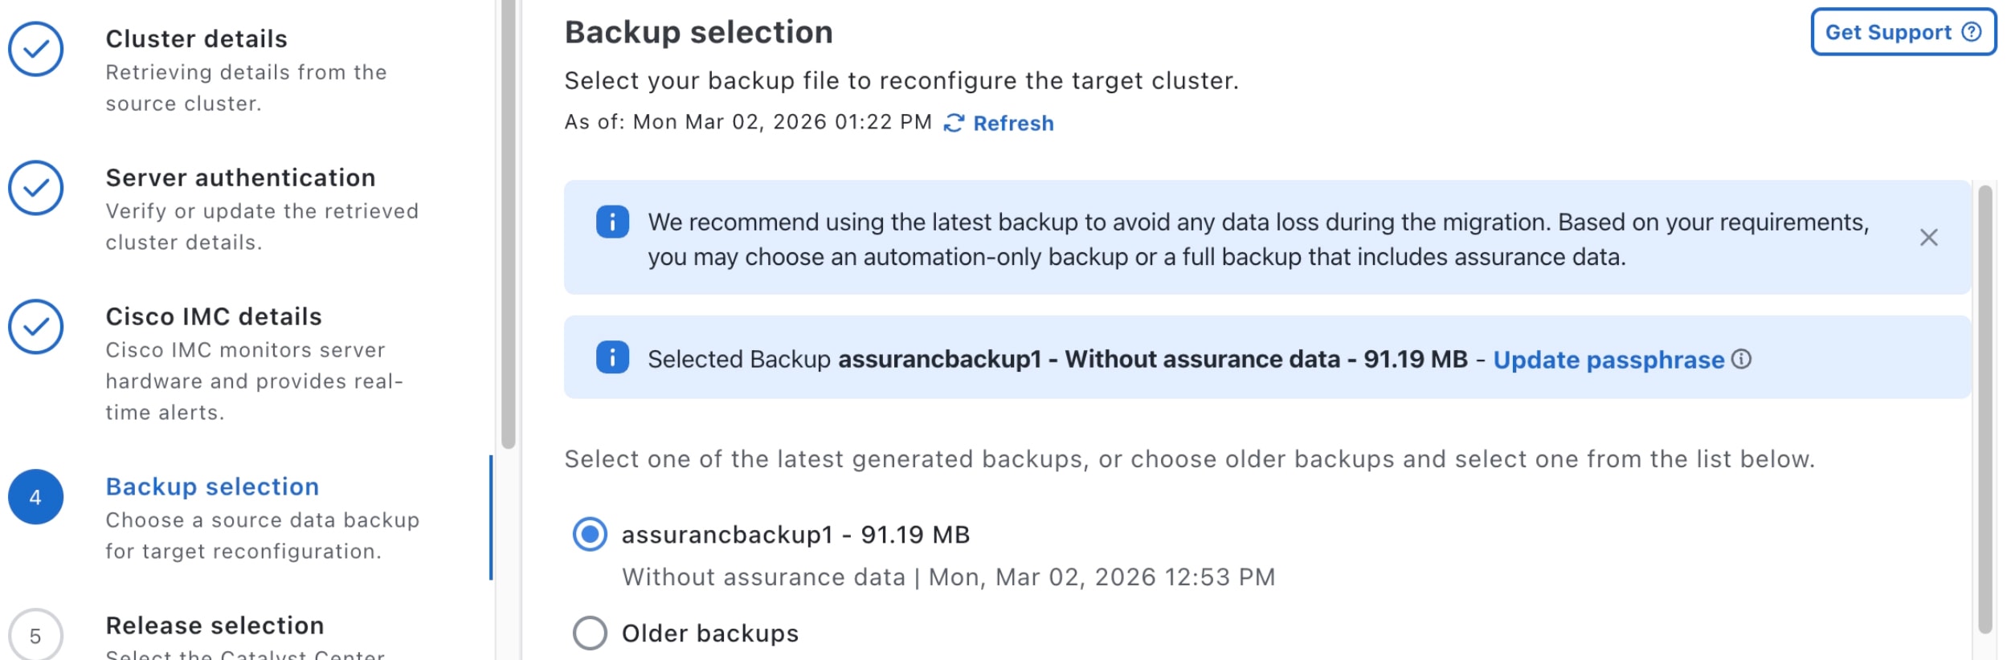The height and width of the screenshot is (660, 2007).
Task: Click the Server authentication checkmark icon
Action: click(35, 189)
